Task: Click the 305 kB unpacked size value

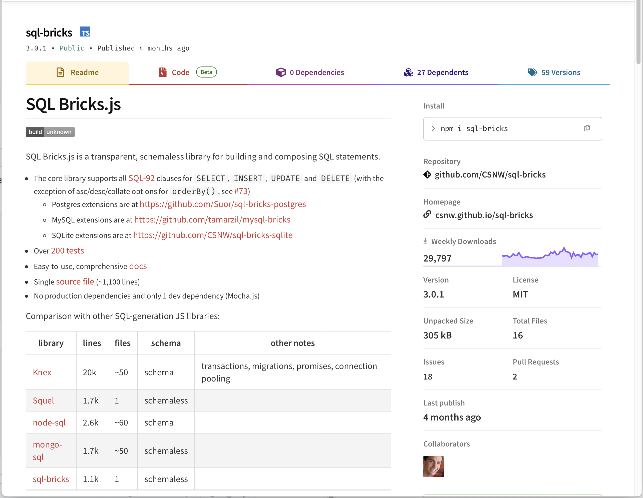Action: [x=437, y=335]
